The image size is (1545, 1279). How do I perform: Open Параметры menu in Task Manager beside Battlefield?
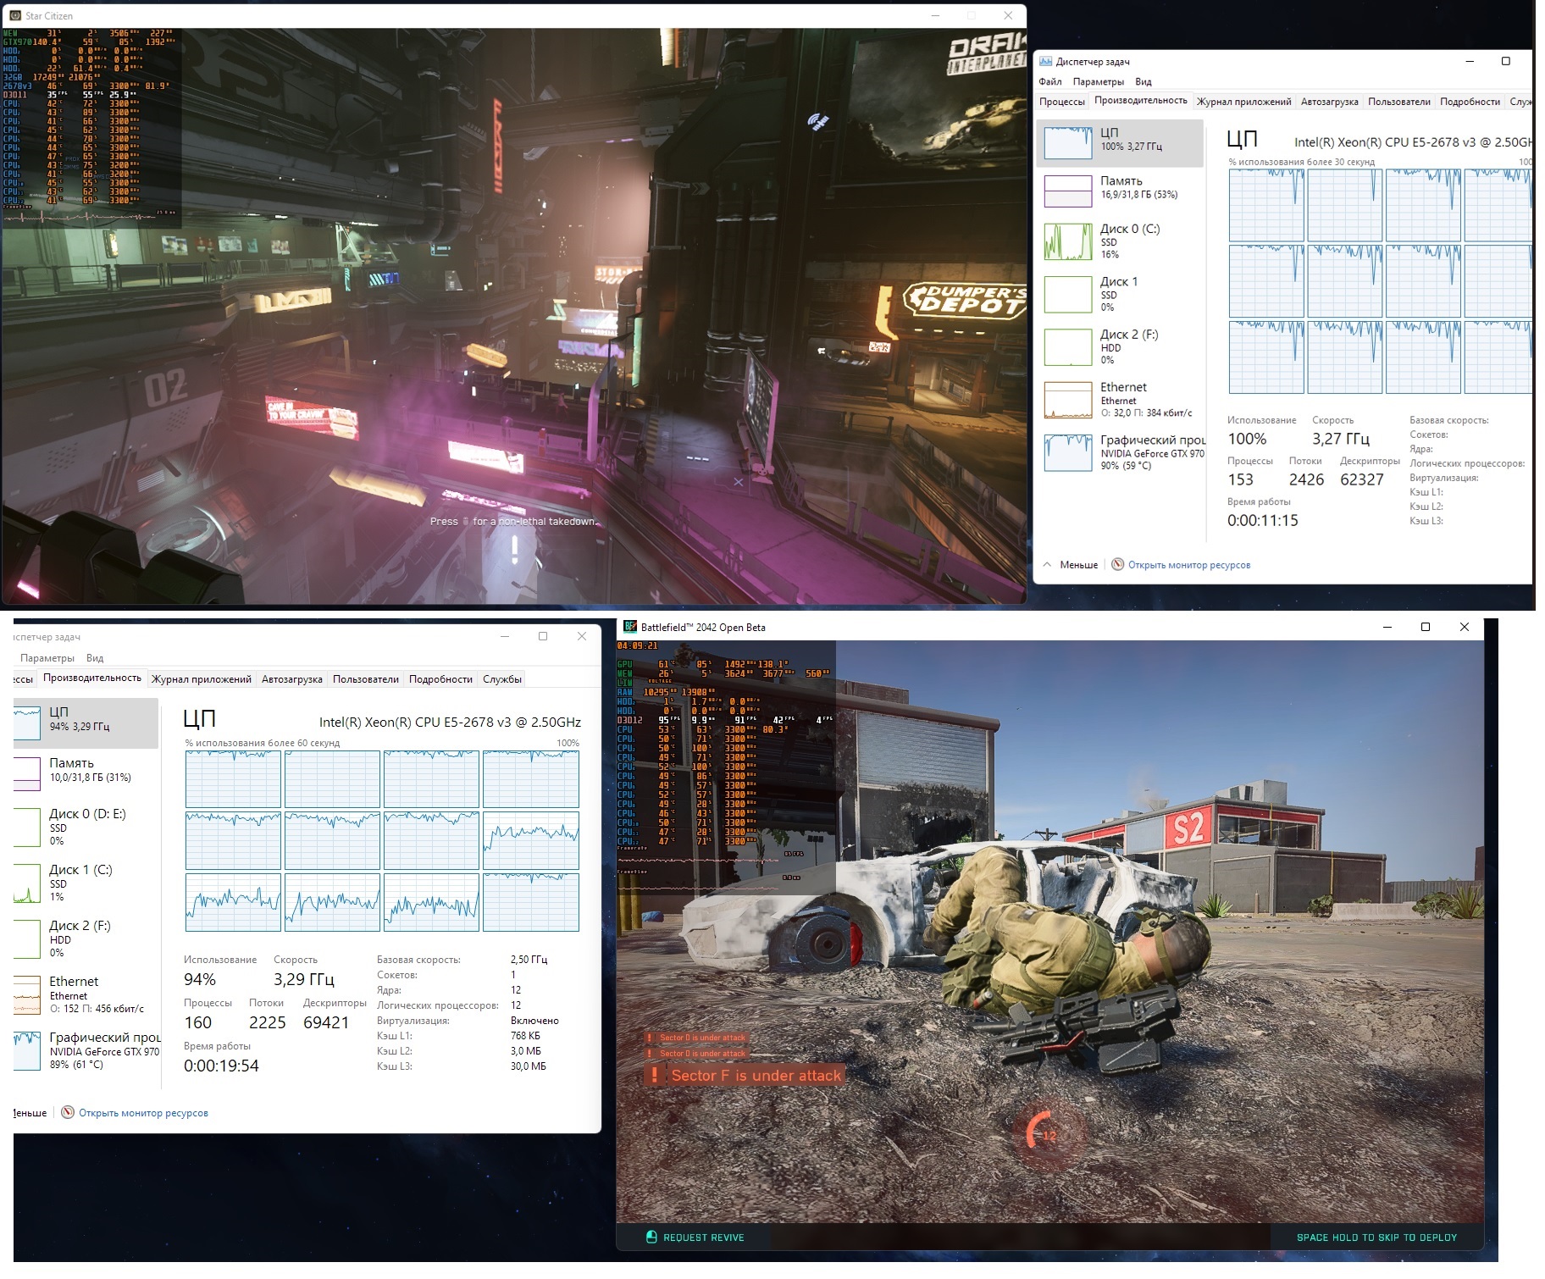pos(47,658)
